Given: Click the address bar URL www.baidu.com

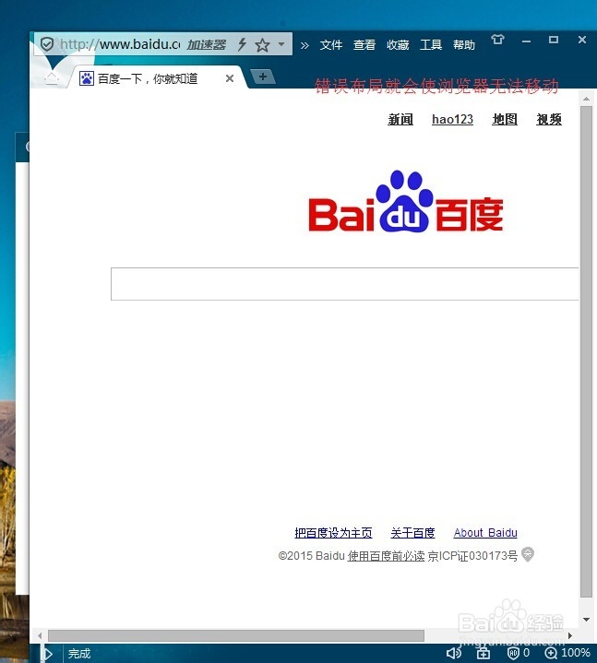Looking at the screenshot, I should (x=120, y=44).
